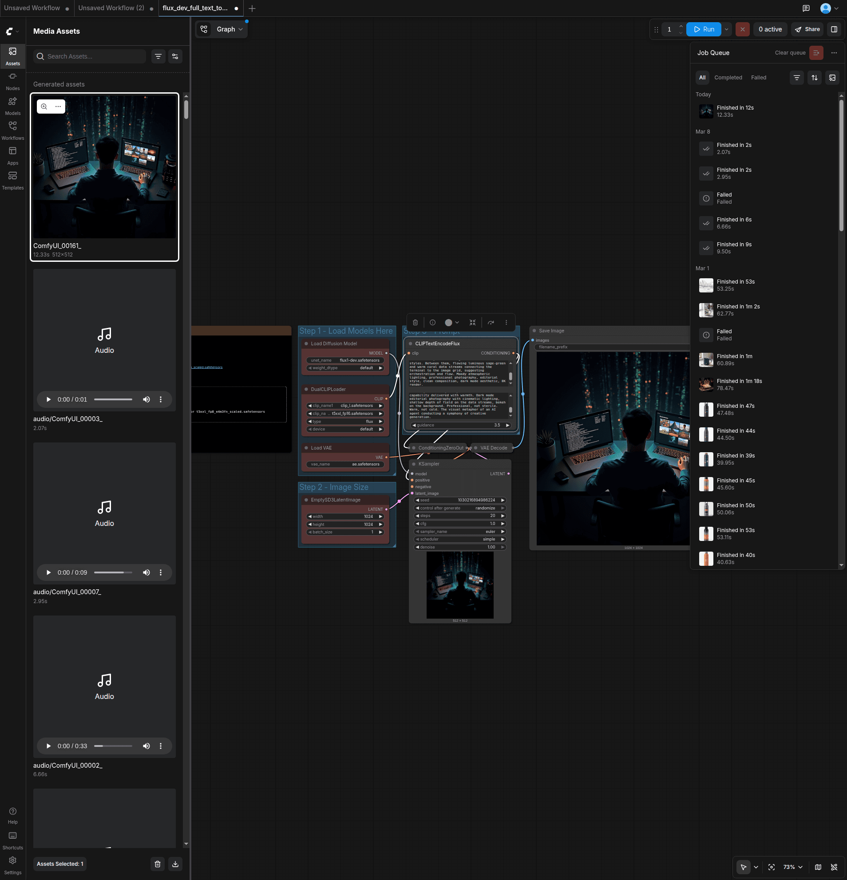Open the Nodes library in sidebar
This screenshot has height=880, width=847.
[12, 80]
